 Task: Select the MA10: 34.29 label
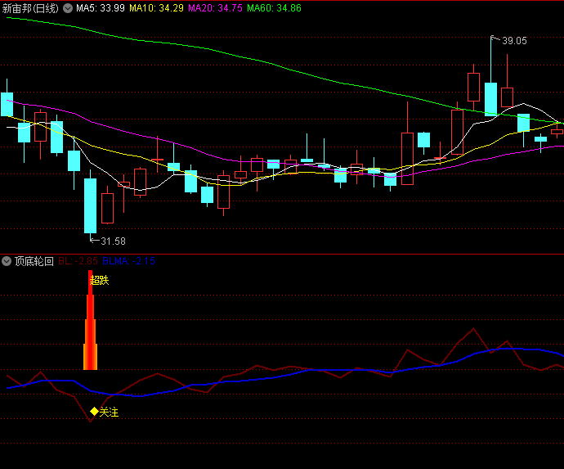click(156, 8)
